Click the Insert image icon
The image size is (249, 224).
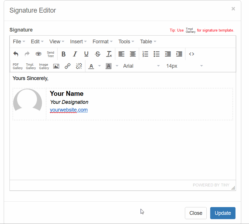(x=56, y=66)
